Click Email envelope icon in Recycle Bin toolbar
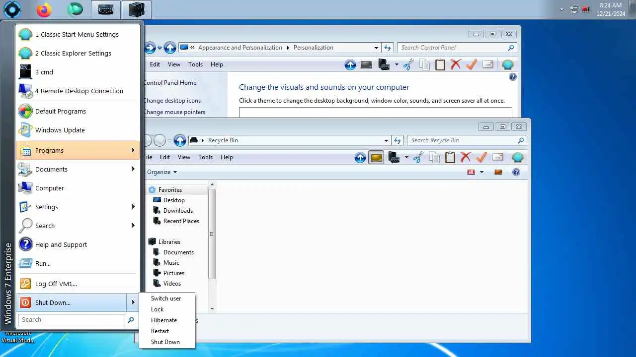The height and width of the screenshot is (357, 636). pyautogui.click(x=498, y=158)
